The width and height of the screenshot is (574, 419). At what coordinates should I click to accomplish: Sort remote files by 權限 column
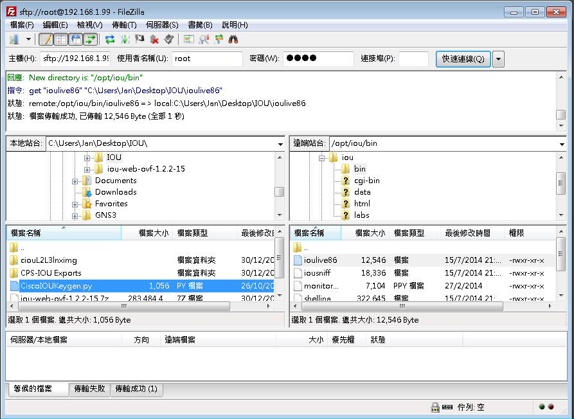(x=530, y=233)
